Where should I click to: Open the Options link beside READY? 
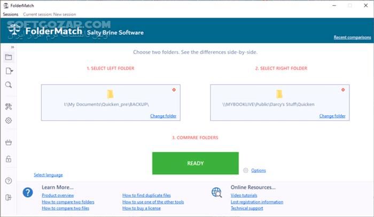click(x=258, y=171)
